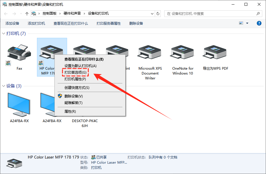266x174 pixels.
Task: Expand chevron after 硬件和声音 breadcrumb
Action: point(84,13)
